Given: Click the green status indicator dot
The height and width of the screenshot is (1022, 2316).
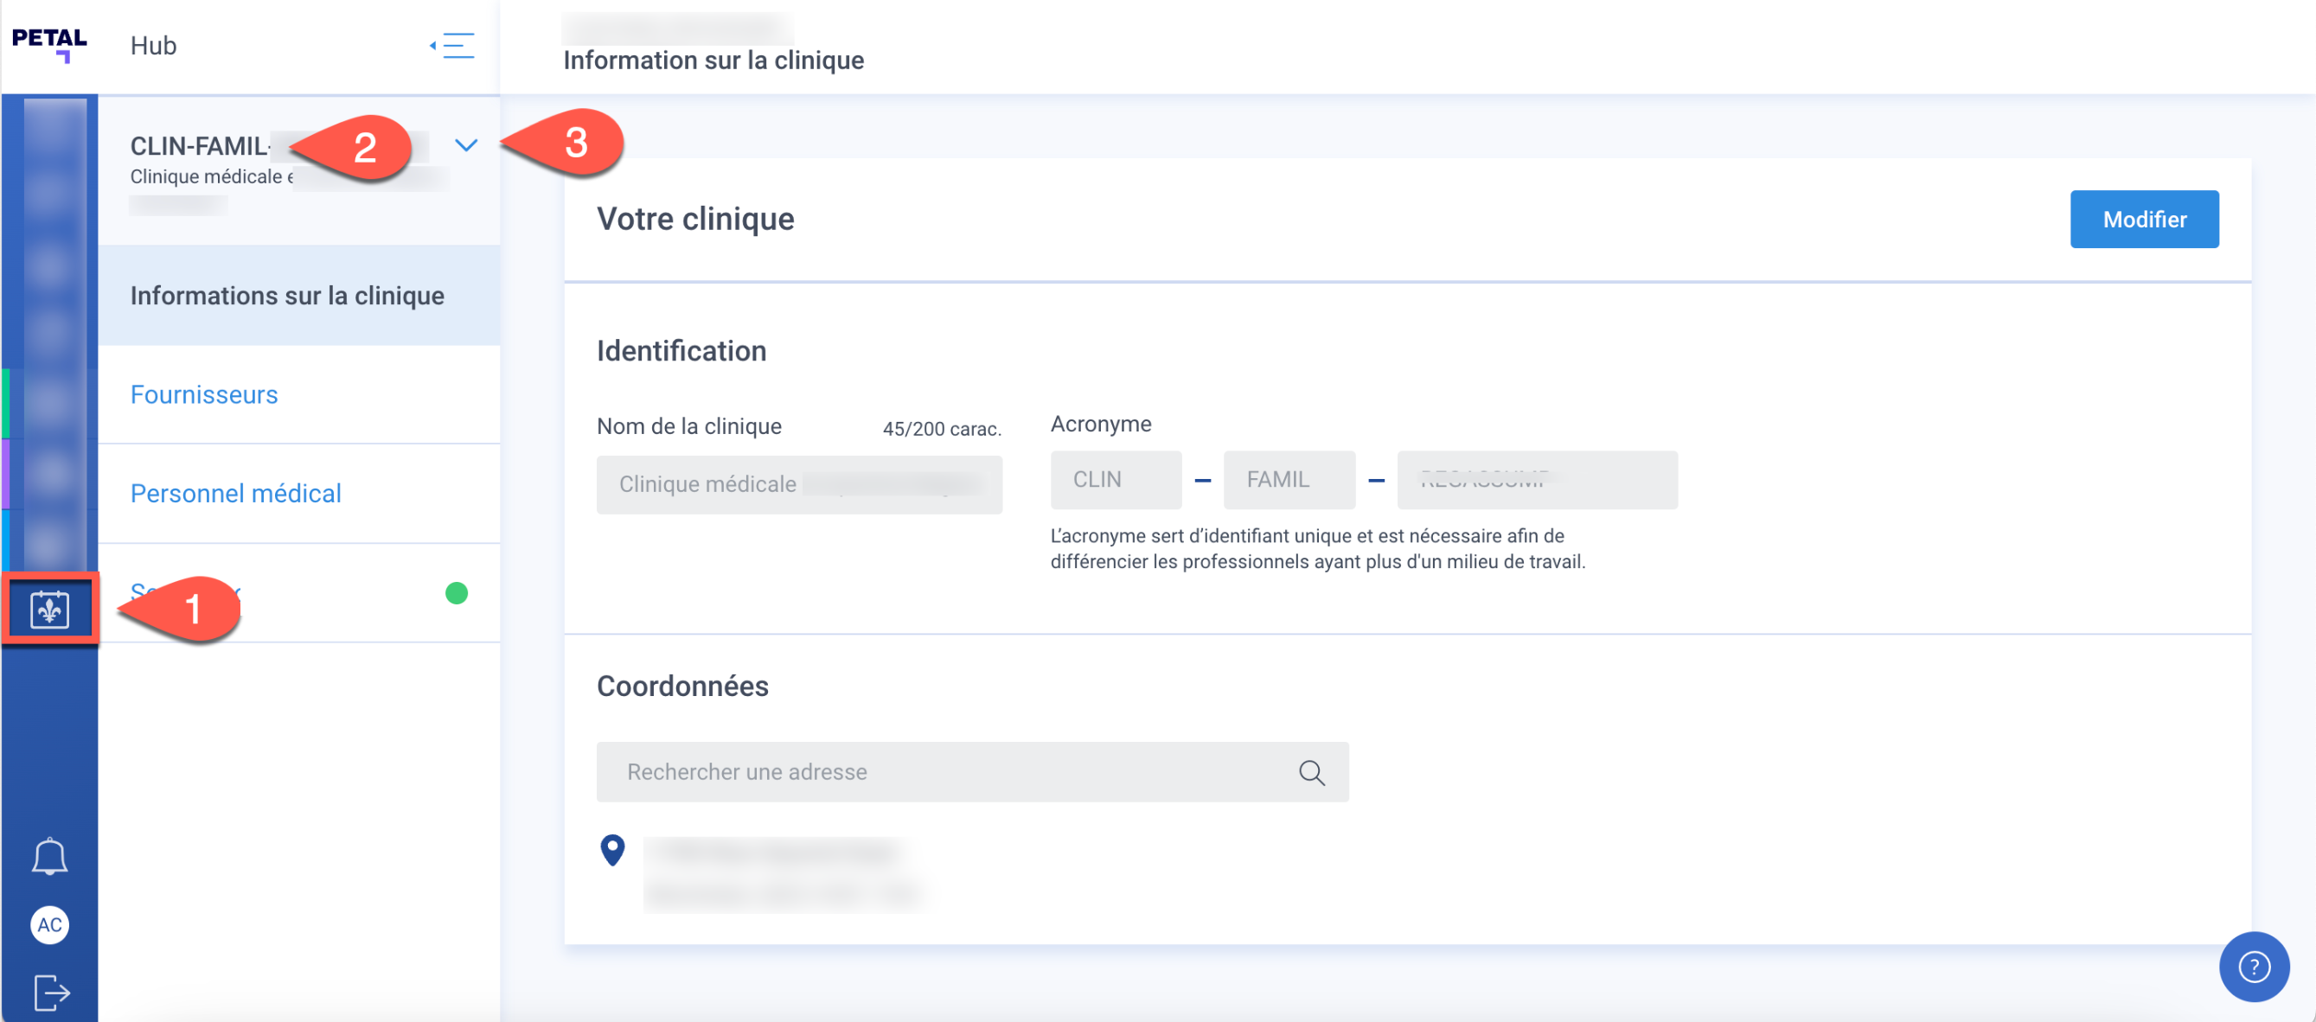Looking at the screenshot, I should [x=457, y=593].
